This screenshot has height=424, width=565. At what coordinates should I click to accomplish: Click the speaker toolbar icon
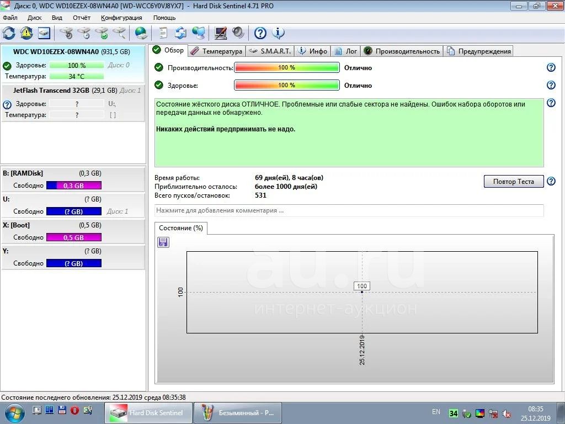(238, 33)
